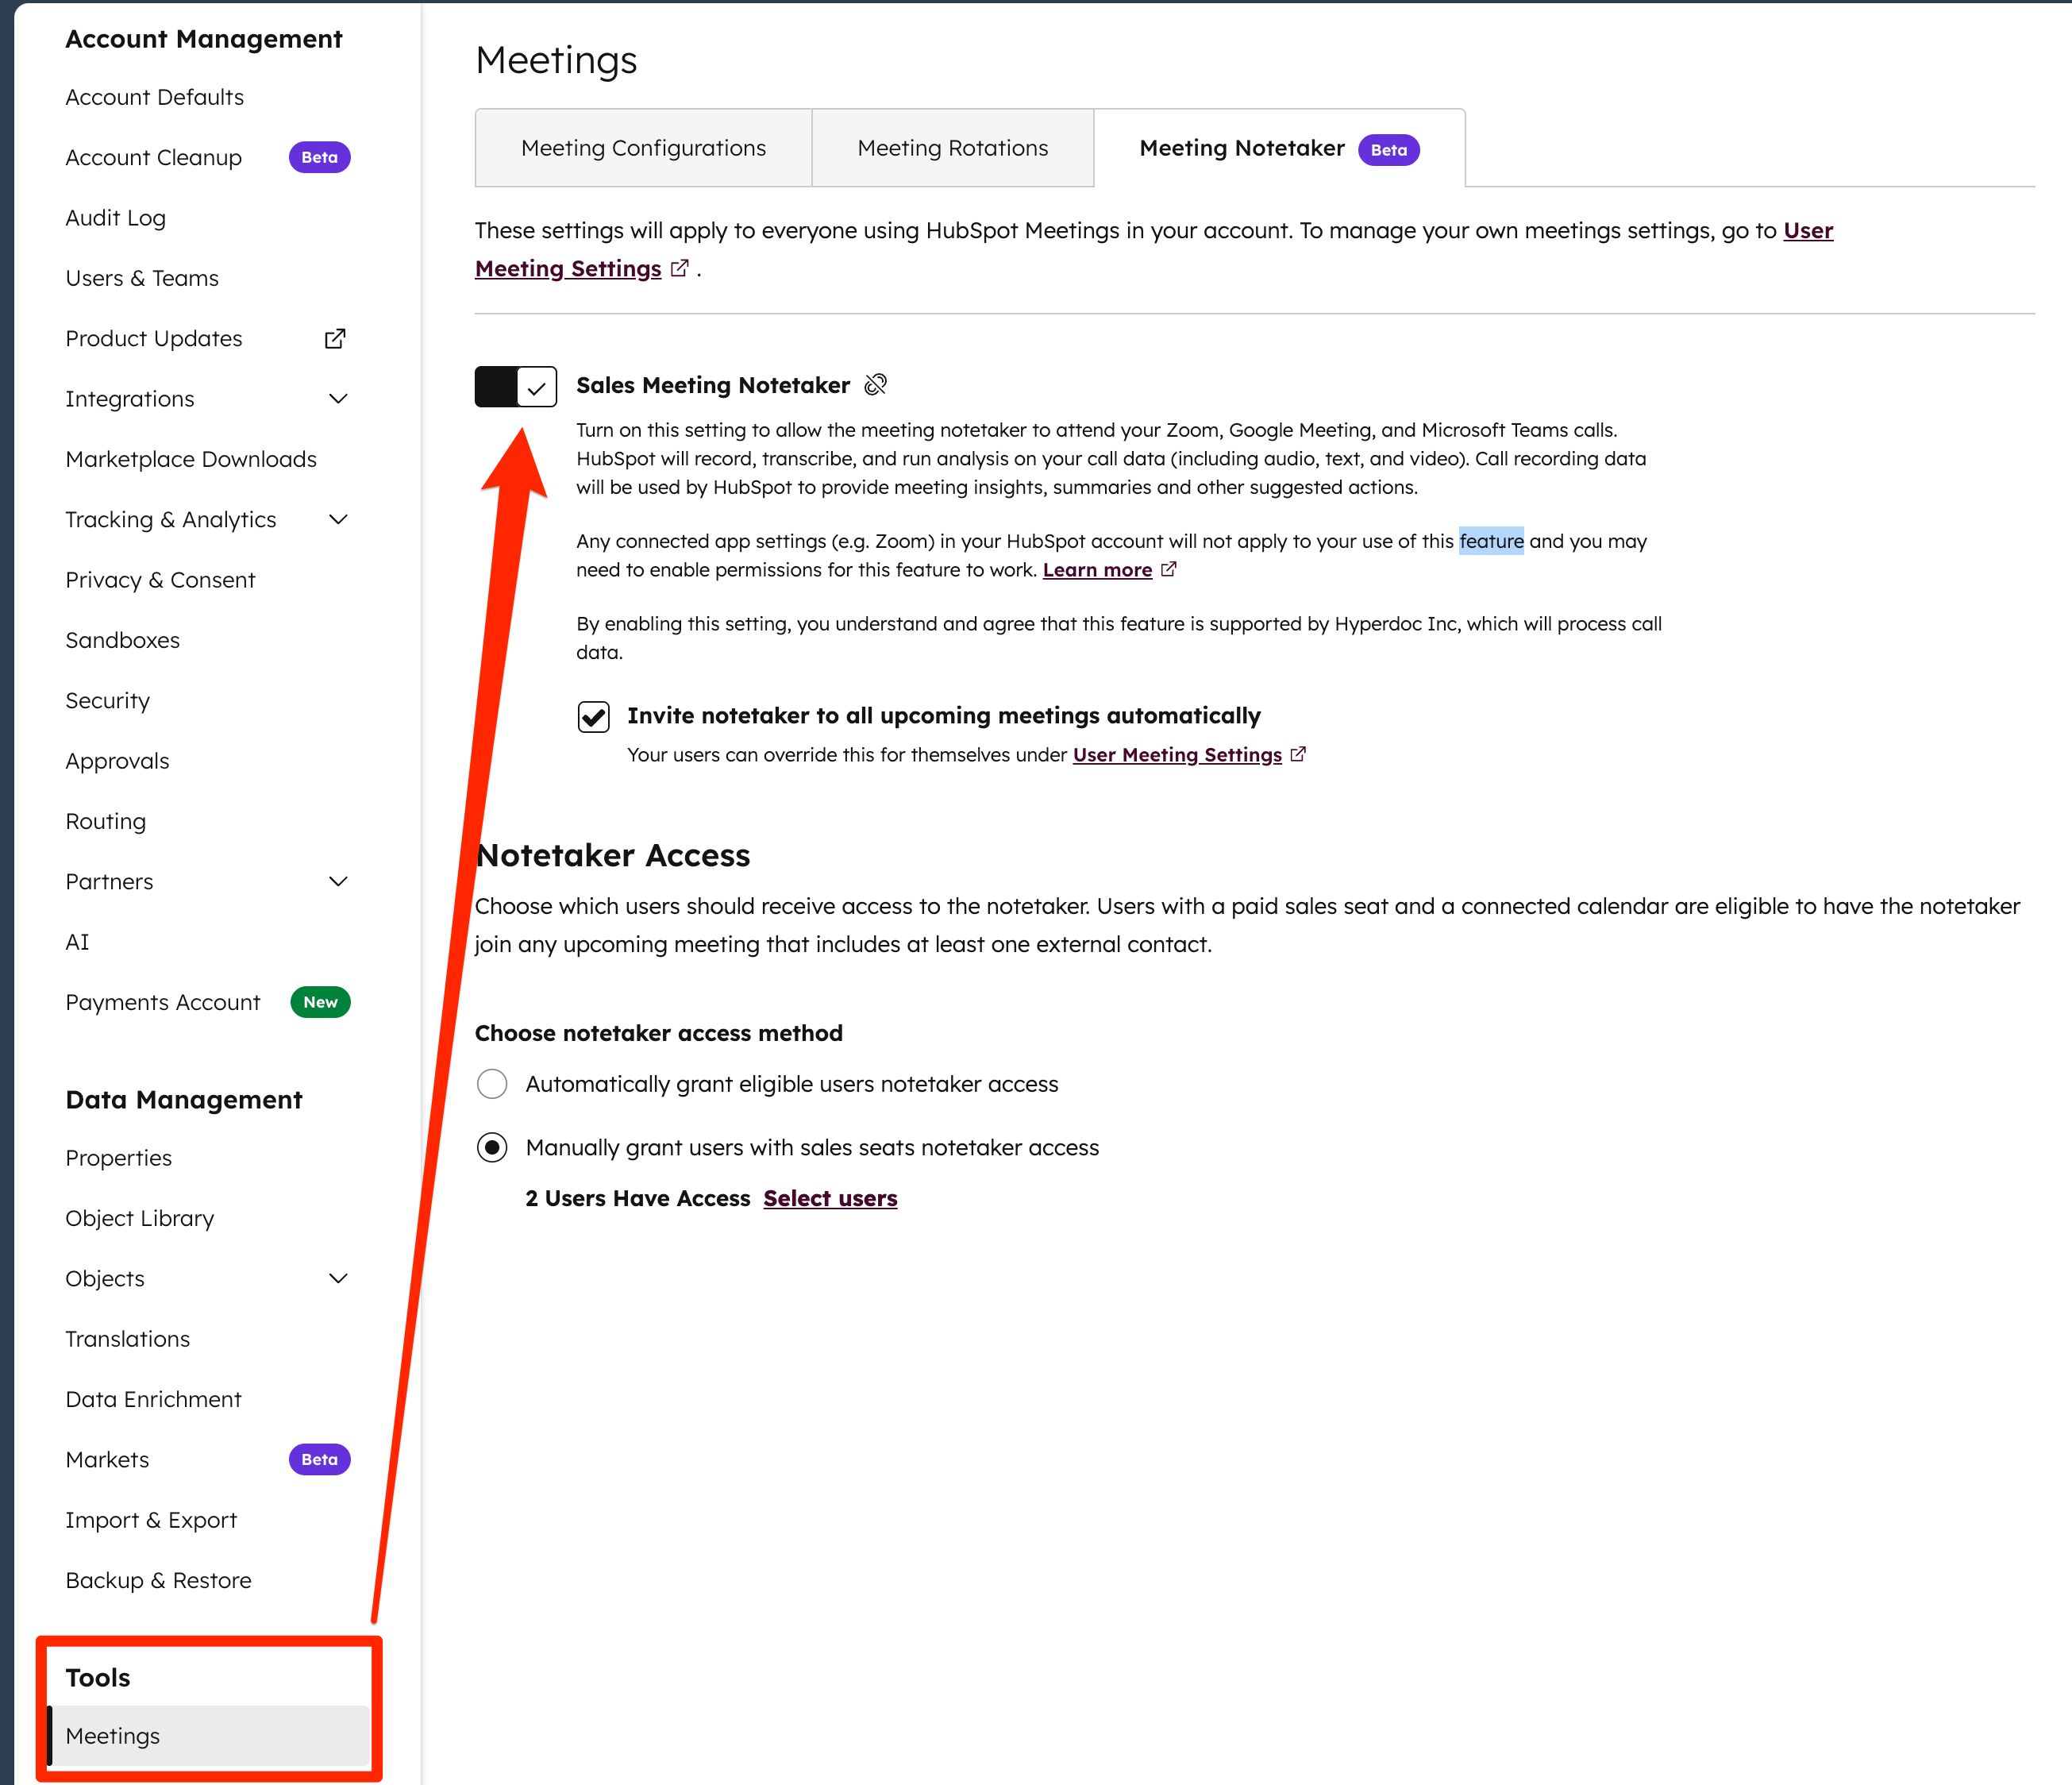Toggle the Sales Meeting Notetaker switch
This screenshot has width=2072, height=1785.
click(x=515, y=386)
